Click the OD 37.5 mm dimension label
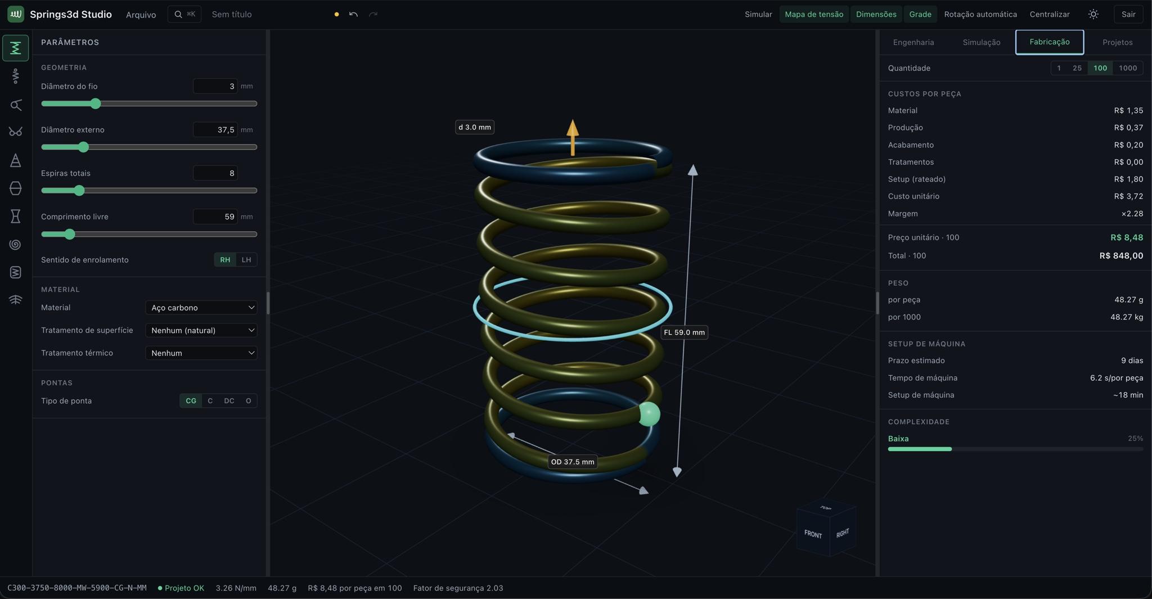 click(x=573, y=462)
